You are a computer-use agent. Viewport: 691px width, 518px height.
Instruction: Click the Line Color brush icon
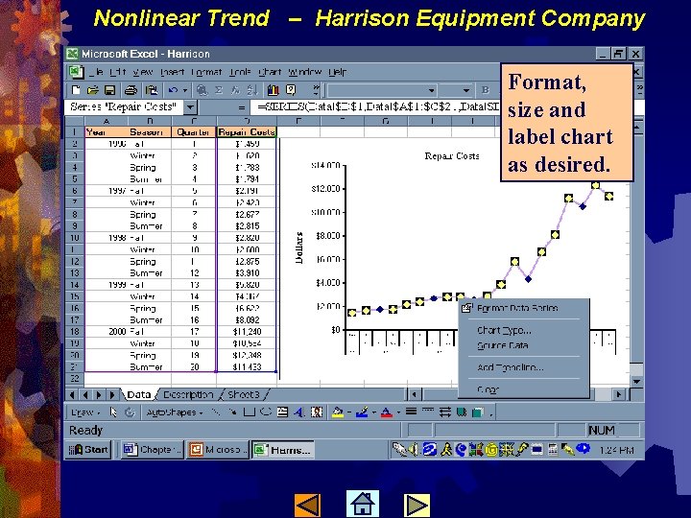tap(362, 412)
